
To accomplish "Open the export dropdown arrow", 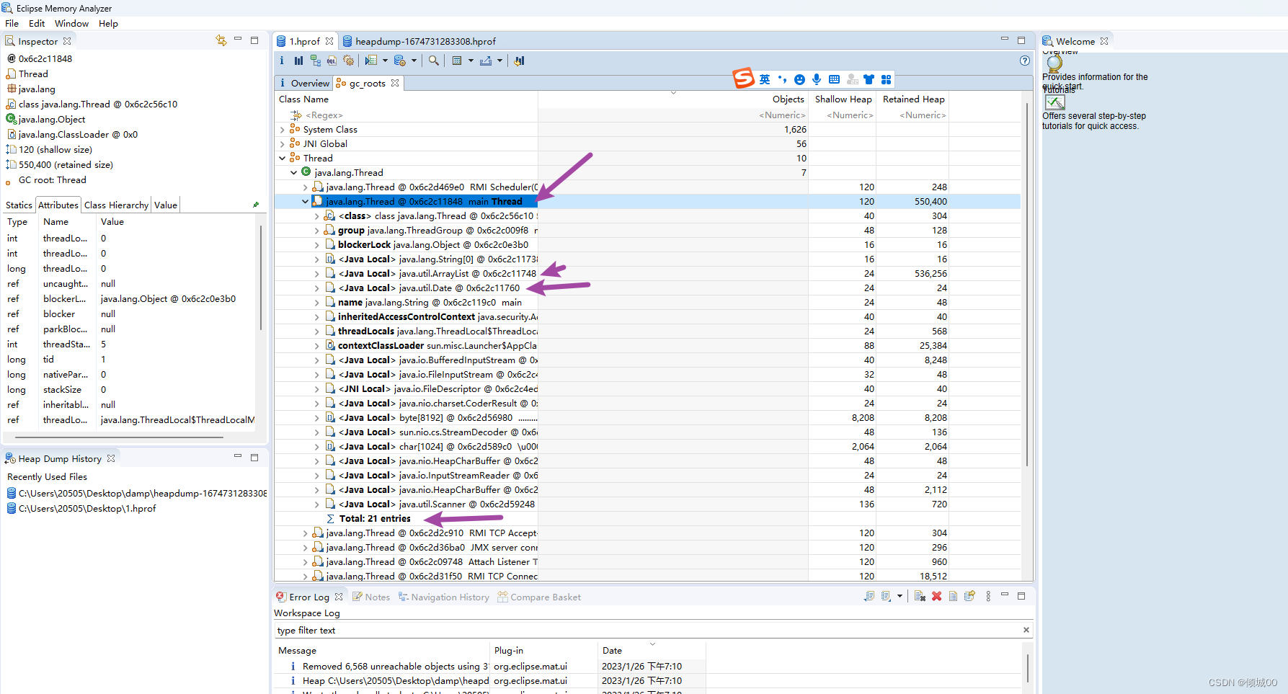I will coord(499,61).
